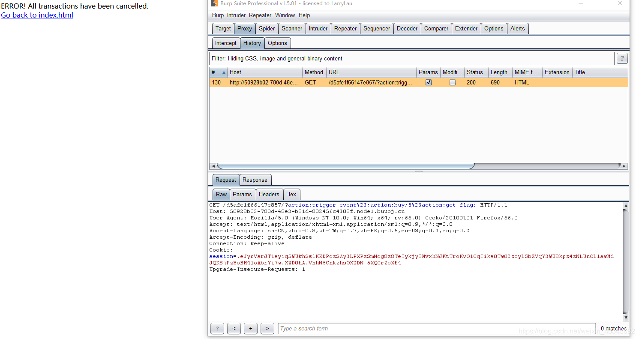Switch to the Scanner tab
The height and width of the screenshot is (339, 639).
[x=292, y=29]
